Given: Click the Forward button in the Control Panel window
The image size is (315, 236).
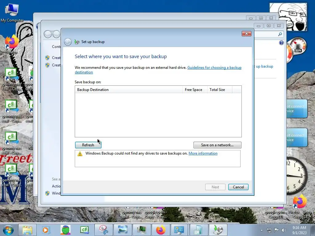Looking at the screenshot, I should click(57, 34).
